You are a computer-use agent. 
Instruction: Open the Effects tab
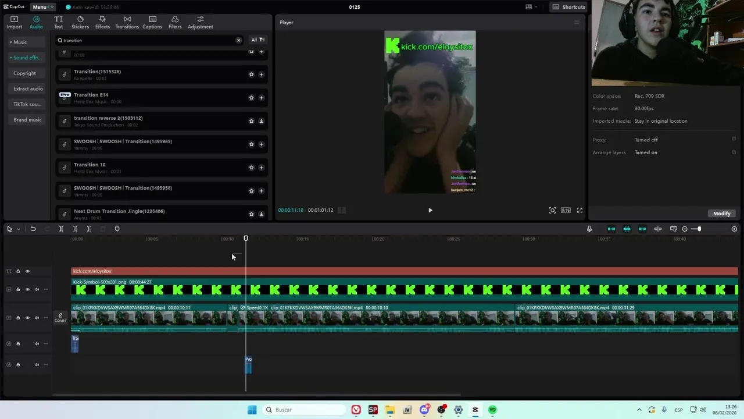102,22
